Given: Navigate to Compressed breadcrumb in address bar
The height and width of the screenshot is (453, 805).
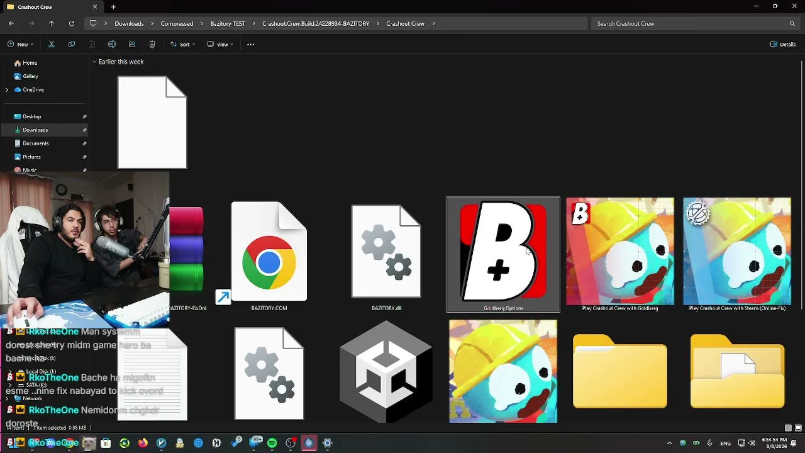Looking at the screenshot, I should (x=177, y=23).
